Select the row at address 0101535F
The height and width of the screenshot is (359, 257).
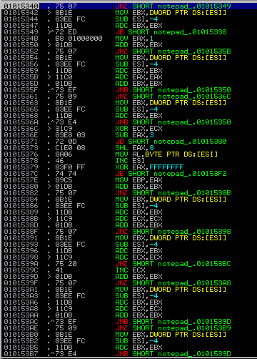(128, 89)
